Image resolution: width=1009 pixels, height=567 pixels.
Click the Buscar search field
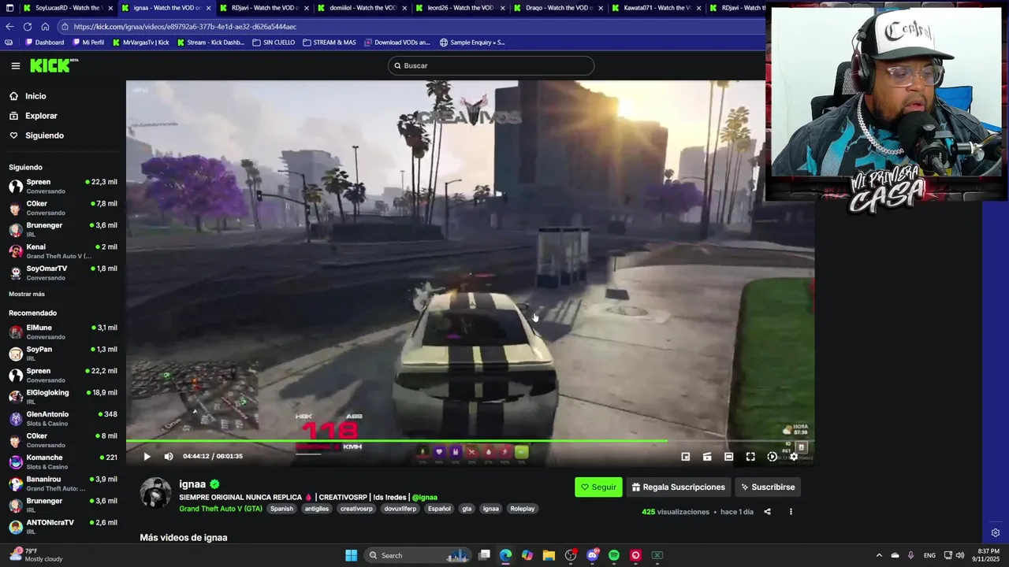click(x=490, y=65)
